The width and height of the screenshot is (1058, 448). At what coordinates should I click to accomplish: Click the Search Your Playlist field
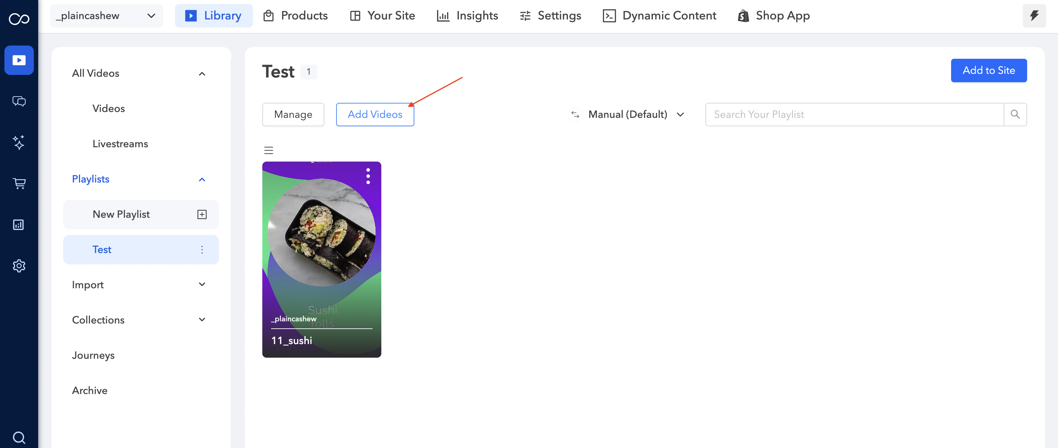click(x=854, y=115)
